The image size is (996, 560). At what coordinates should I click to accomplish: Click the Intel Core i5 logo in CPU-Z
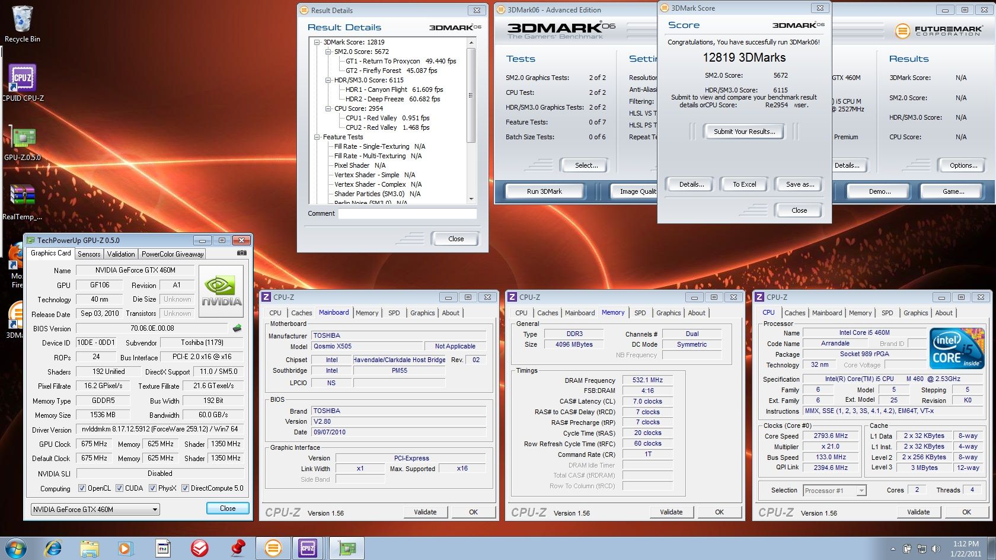click(957, 348)
